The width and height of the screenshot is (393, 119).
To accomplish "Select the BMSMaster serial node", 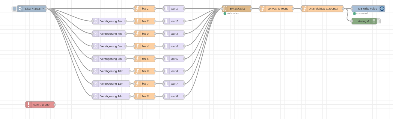I will (237, 9).
